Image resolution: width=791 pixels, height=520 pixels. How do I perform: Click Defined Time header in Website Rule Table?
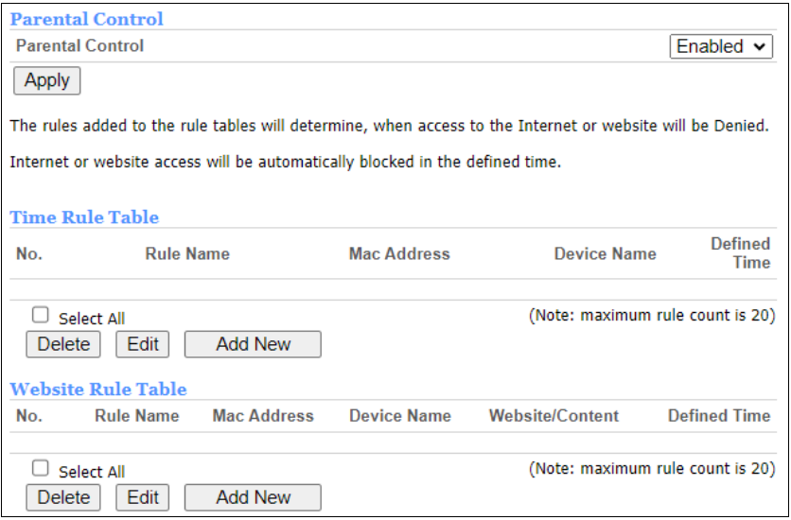click(x=719, y=416)
